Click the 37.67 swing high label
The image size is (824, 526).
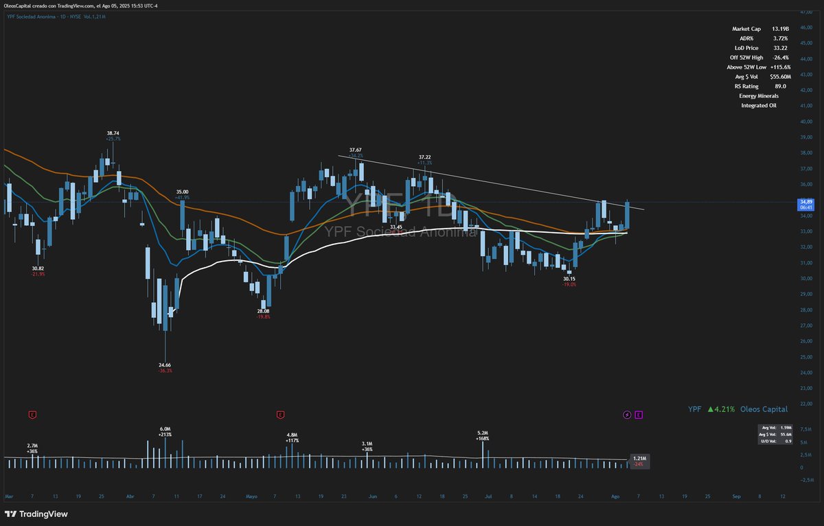pos(355,150)
